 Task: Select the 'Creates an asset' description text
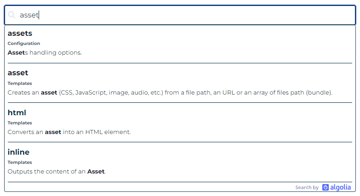(170, 92)
